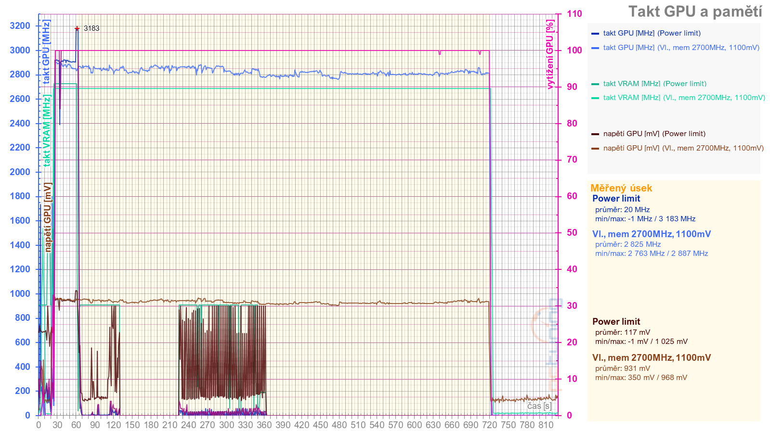The height and width of the screenshot is (431, 770).
Task: Click left axis tick 200
Action: [x=23, y=391]
